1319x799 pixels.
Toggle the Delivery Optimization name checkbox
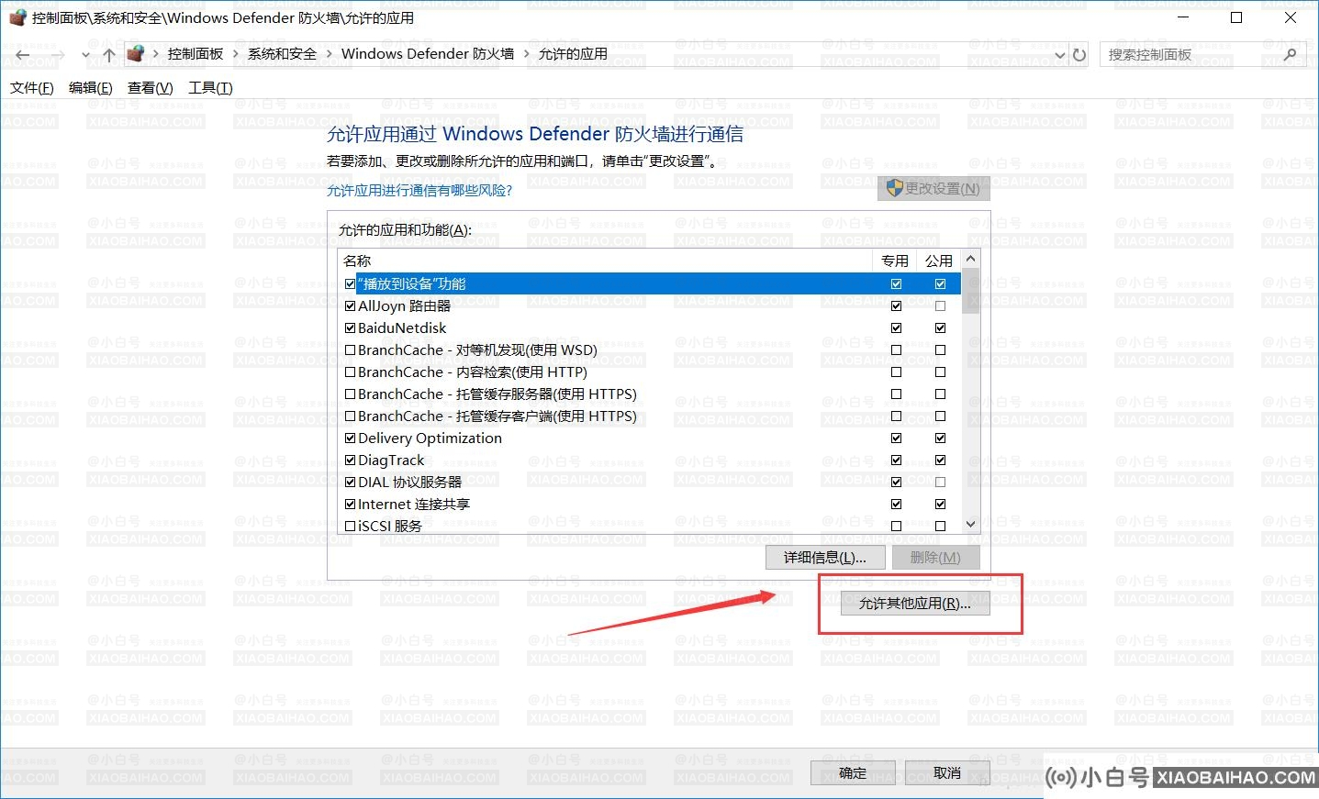point(350,438)
